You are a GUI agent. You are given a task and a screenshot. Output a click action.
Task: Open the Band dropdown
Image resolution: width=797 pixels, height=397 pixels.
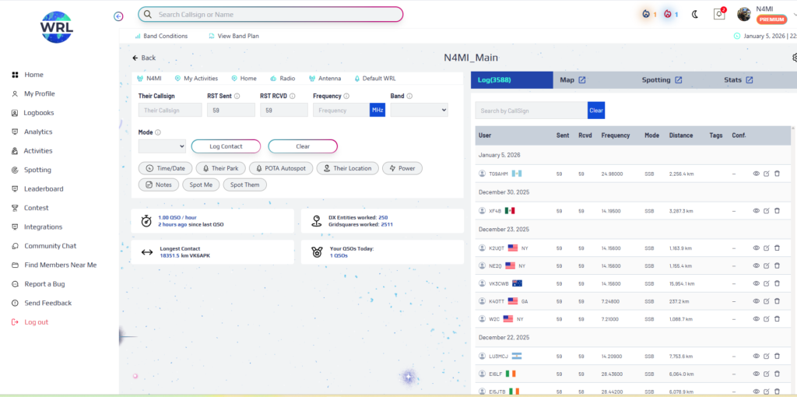[419, 111]
